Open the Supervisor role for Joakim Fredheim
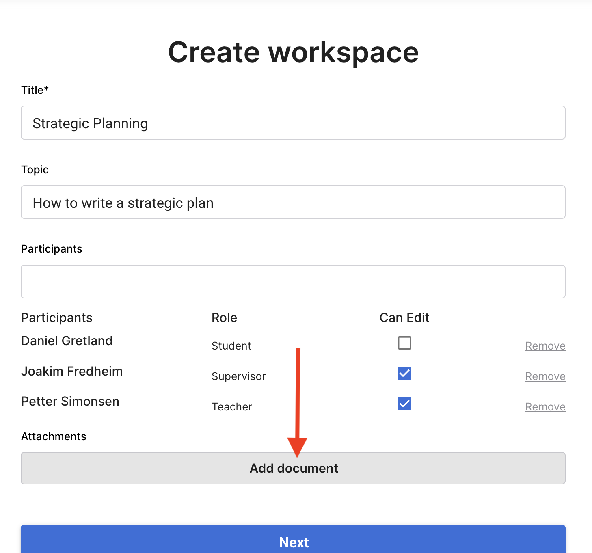Viewport: 592px width, 553px height. click(x=238, y=376)
